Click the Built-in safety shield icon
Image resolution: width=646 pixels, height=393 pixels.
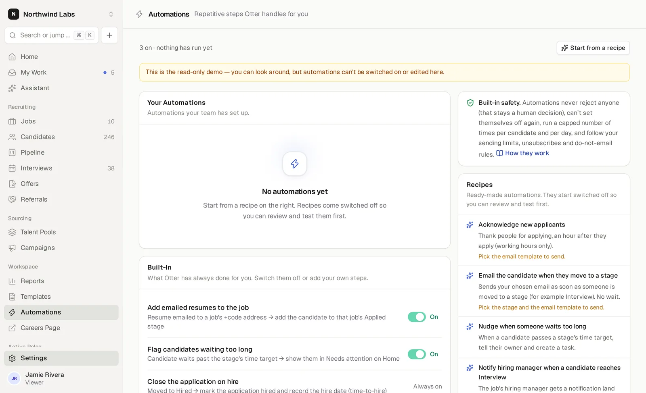[470, 103]
